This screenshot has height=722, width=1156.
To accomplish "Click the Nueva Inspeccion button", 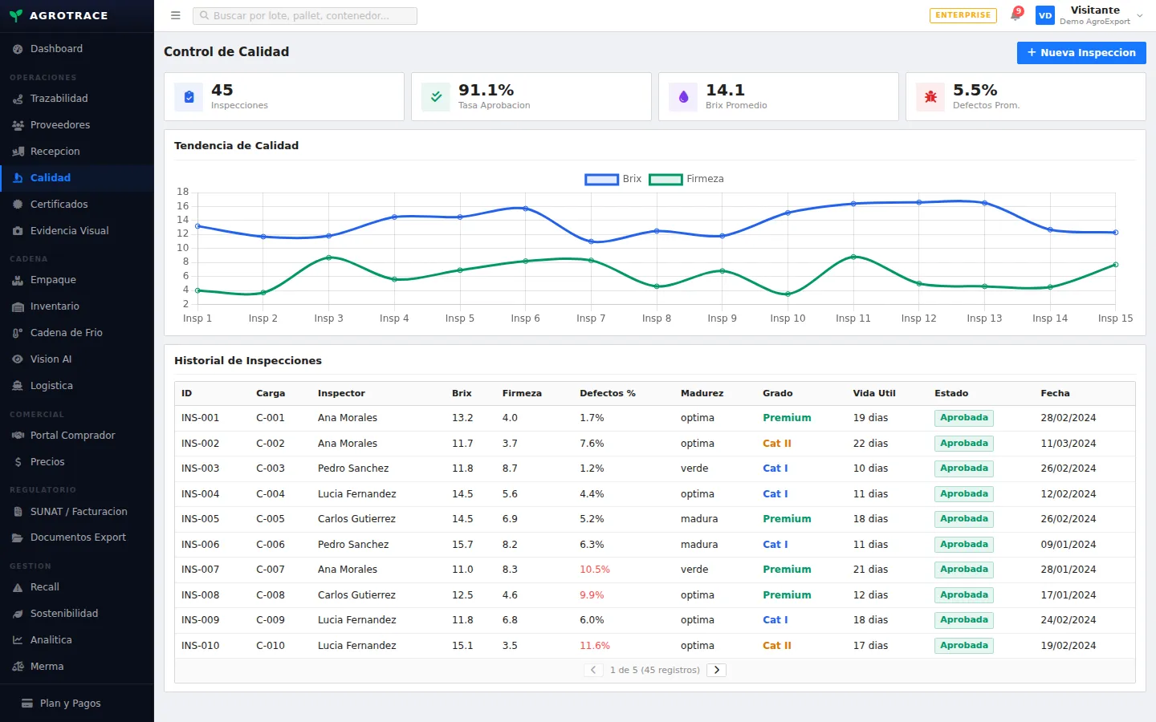I will pyautogui.click(x=1081, y=53).
